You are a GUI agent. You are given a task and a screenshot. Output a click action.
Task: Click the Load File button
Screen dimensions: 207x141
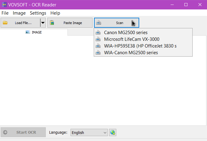click(x=20, y=23)
